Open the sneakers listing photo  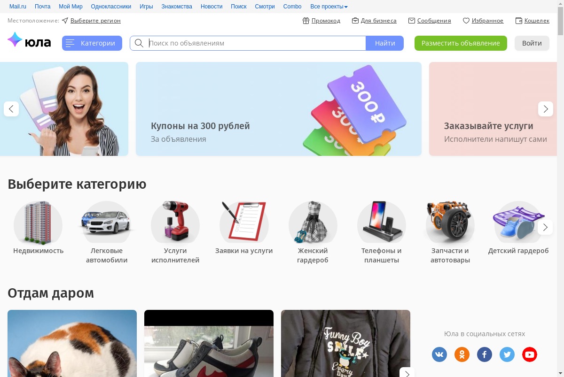pyautogui.click(x=209, y=343)
